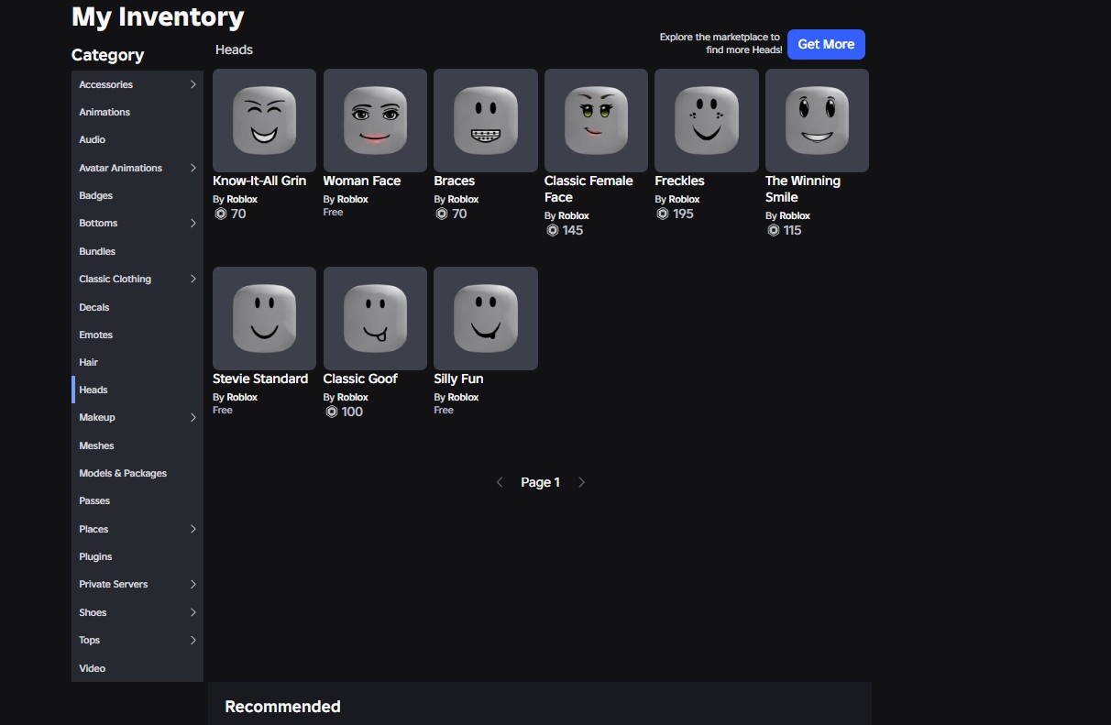Open the Classic Female Face thumbnail
Image resolution: width=1111 pixels, height=725 pixels.
tap(596, 120)
